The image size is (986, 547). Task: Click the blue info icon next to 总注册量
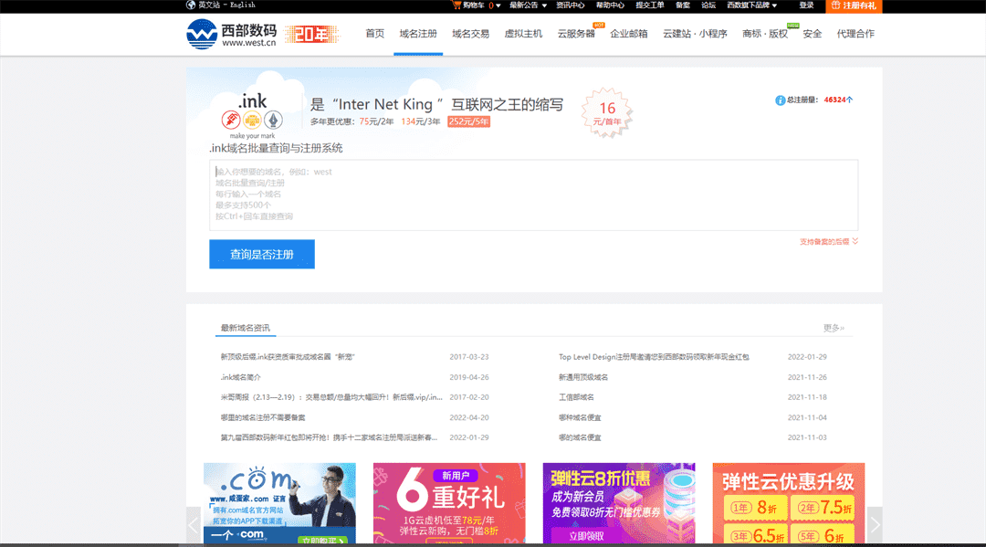(x=780, y=100)
